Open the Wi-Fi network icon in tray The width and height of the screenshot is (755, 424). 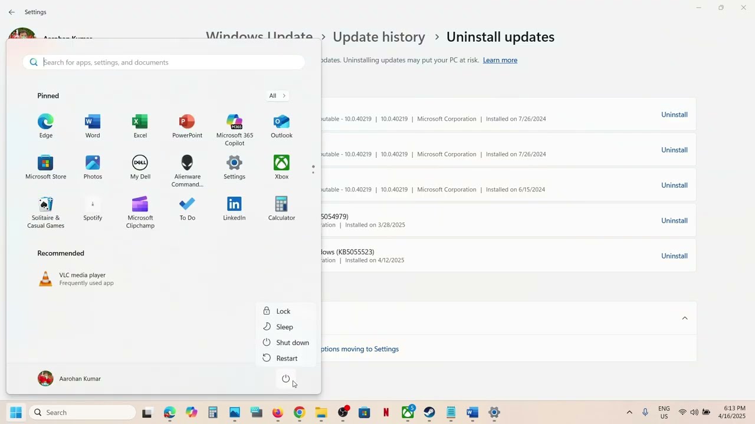click(x=682, y=412)
